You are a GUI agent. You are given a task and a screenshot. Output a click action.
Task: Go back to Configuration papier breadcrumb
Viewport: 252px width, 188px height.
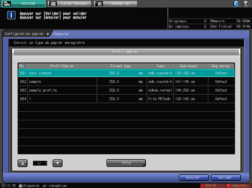[x=24, y=34]
